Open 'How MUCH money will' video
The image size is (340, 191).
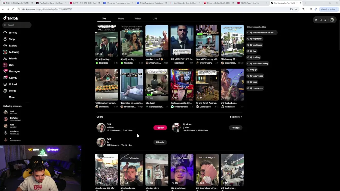pos(207,41)
